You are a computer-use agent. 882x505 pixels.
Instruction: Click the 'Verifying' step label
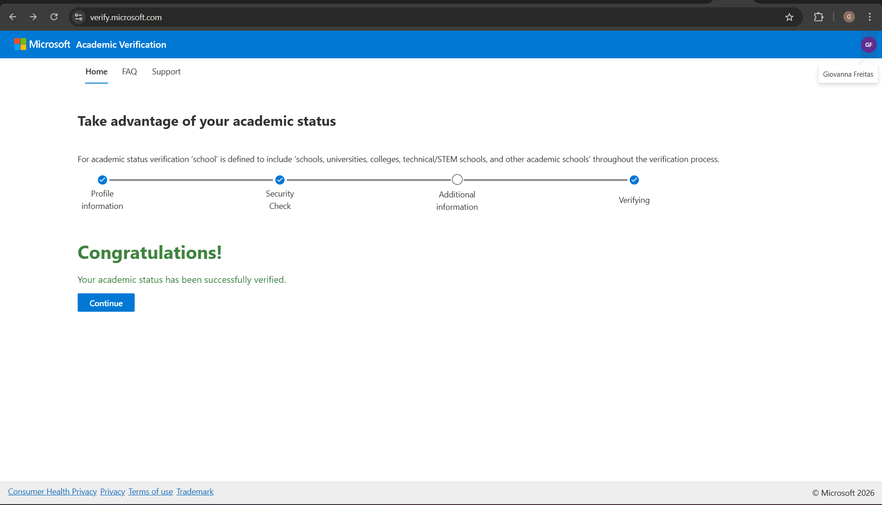pyautogui.click(x=634, y=200)
